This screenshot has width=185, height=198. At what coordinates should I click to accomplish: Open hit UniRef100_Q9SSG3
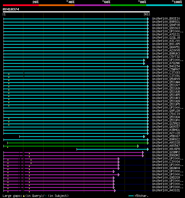click(166, 28)
